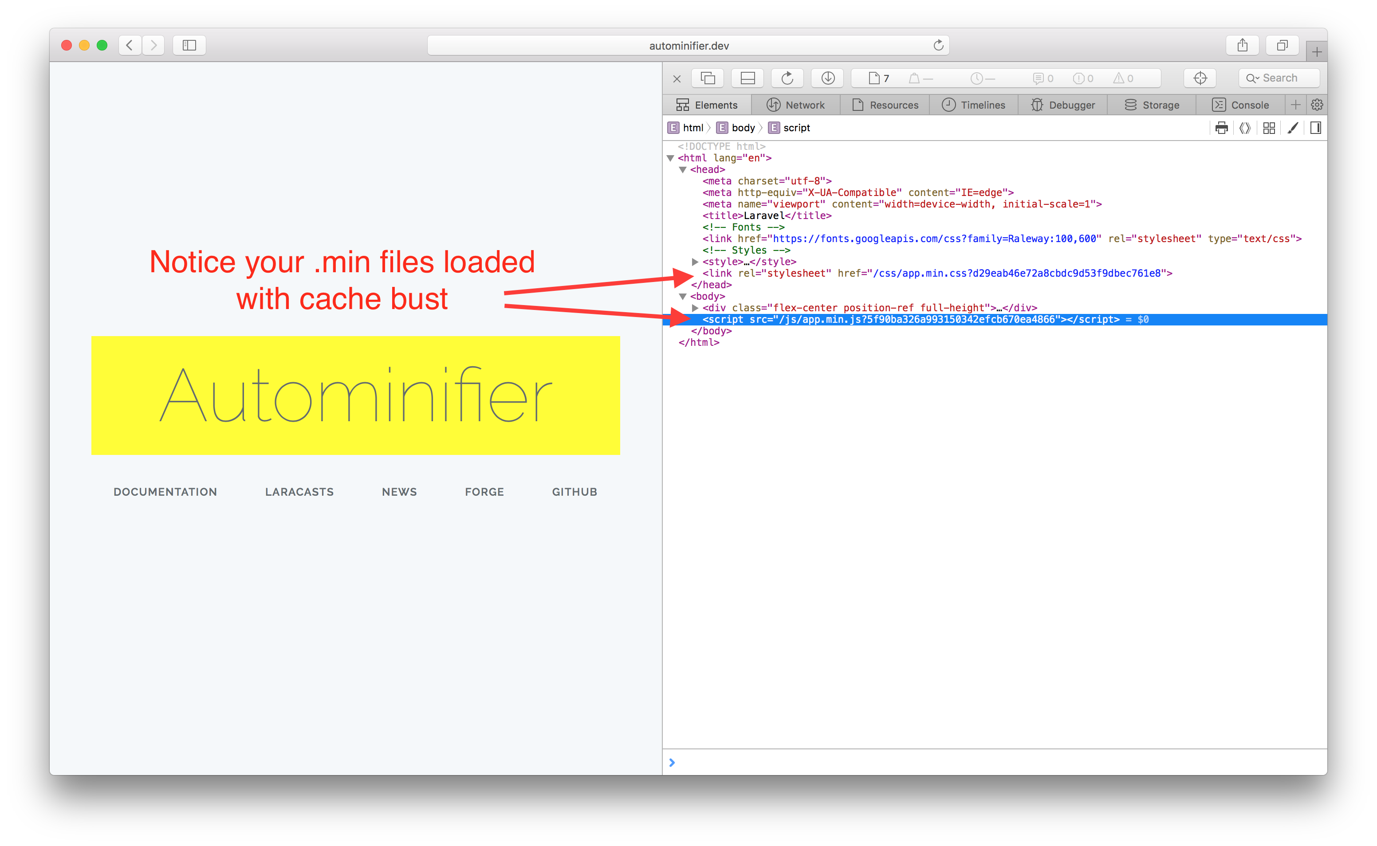Visit the LARACASTS link
This screenshot has width=1377, height=846.
[299, 492]
